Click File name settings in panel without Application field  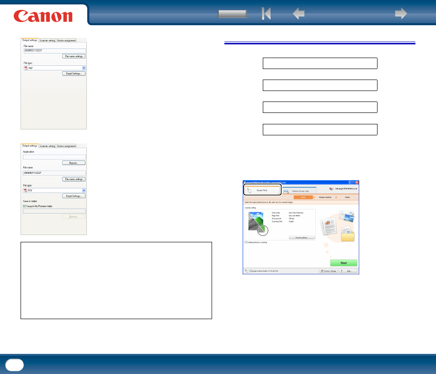point(74,56)
